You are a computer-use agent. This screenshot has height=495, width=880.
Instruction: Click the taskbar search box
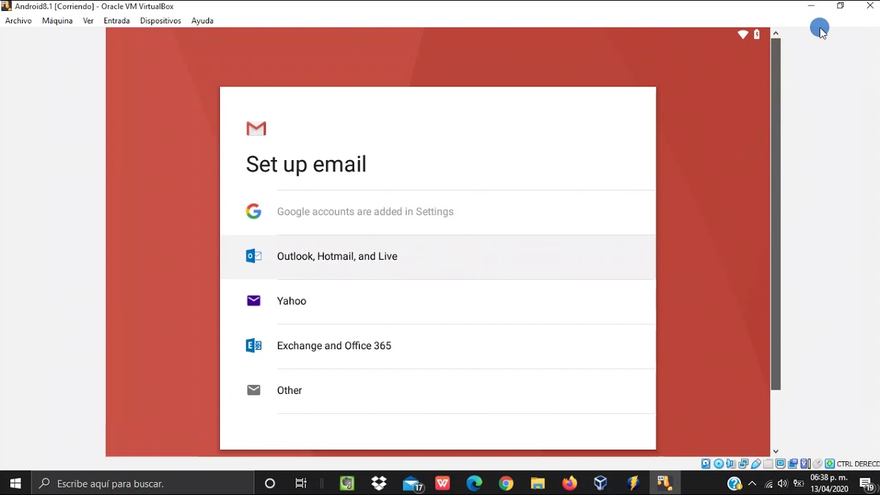click(x=142, y=483)
